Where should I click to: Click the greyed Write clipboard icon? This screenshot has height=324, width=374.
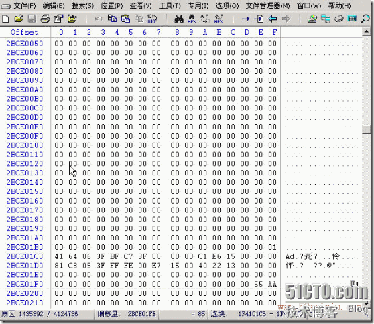coord(139,19)
